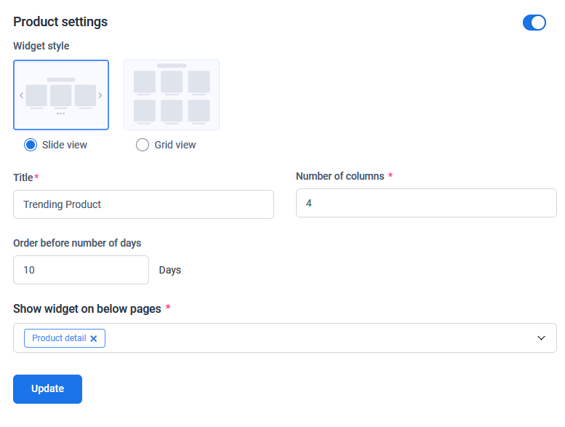Image resolution: width=565 pixels, height=427 pixels.
Task: Focus the Title input field
Action: pyautogui.click(x=143, y=204)
